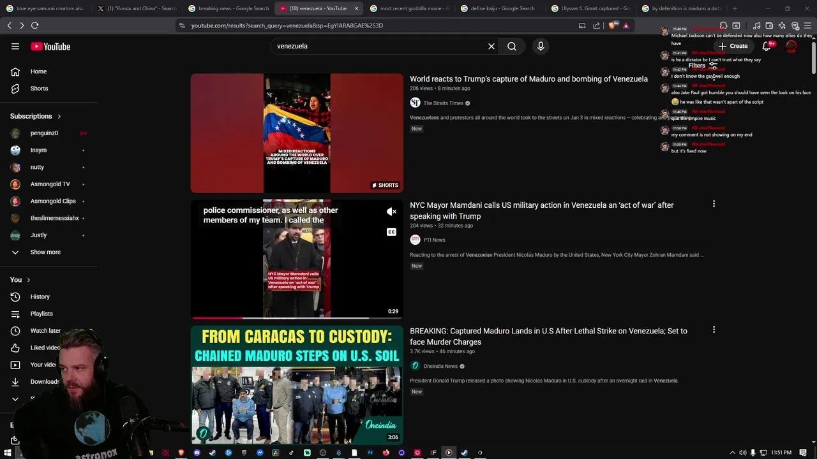This screenshot has width=817, height=459.
Task: Click the Brave Rewards triangle icon
Action: click(626, 25)
